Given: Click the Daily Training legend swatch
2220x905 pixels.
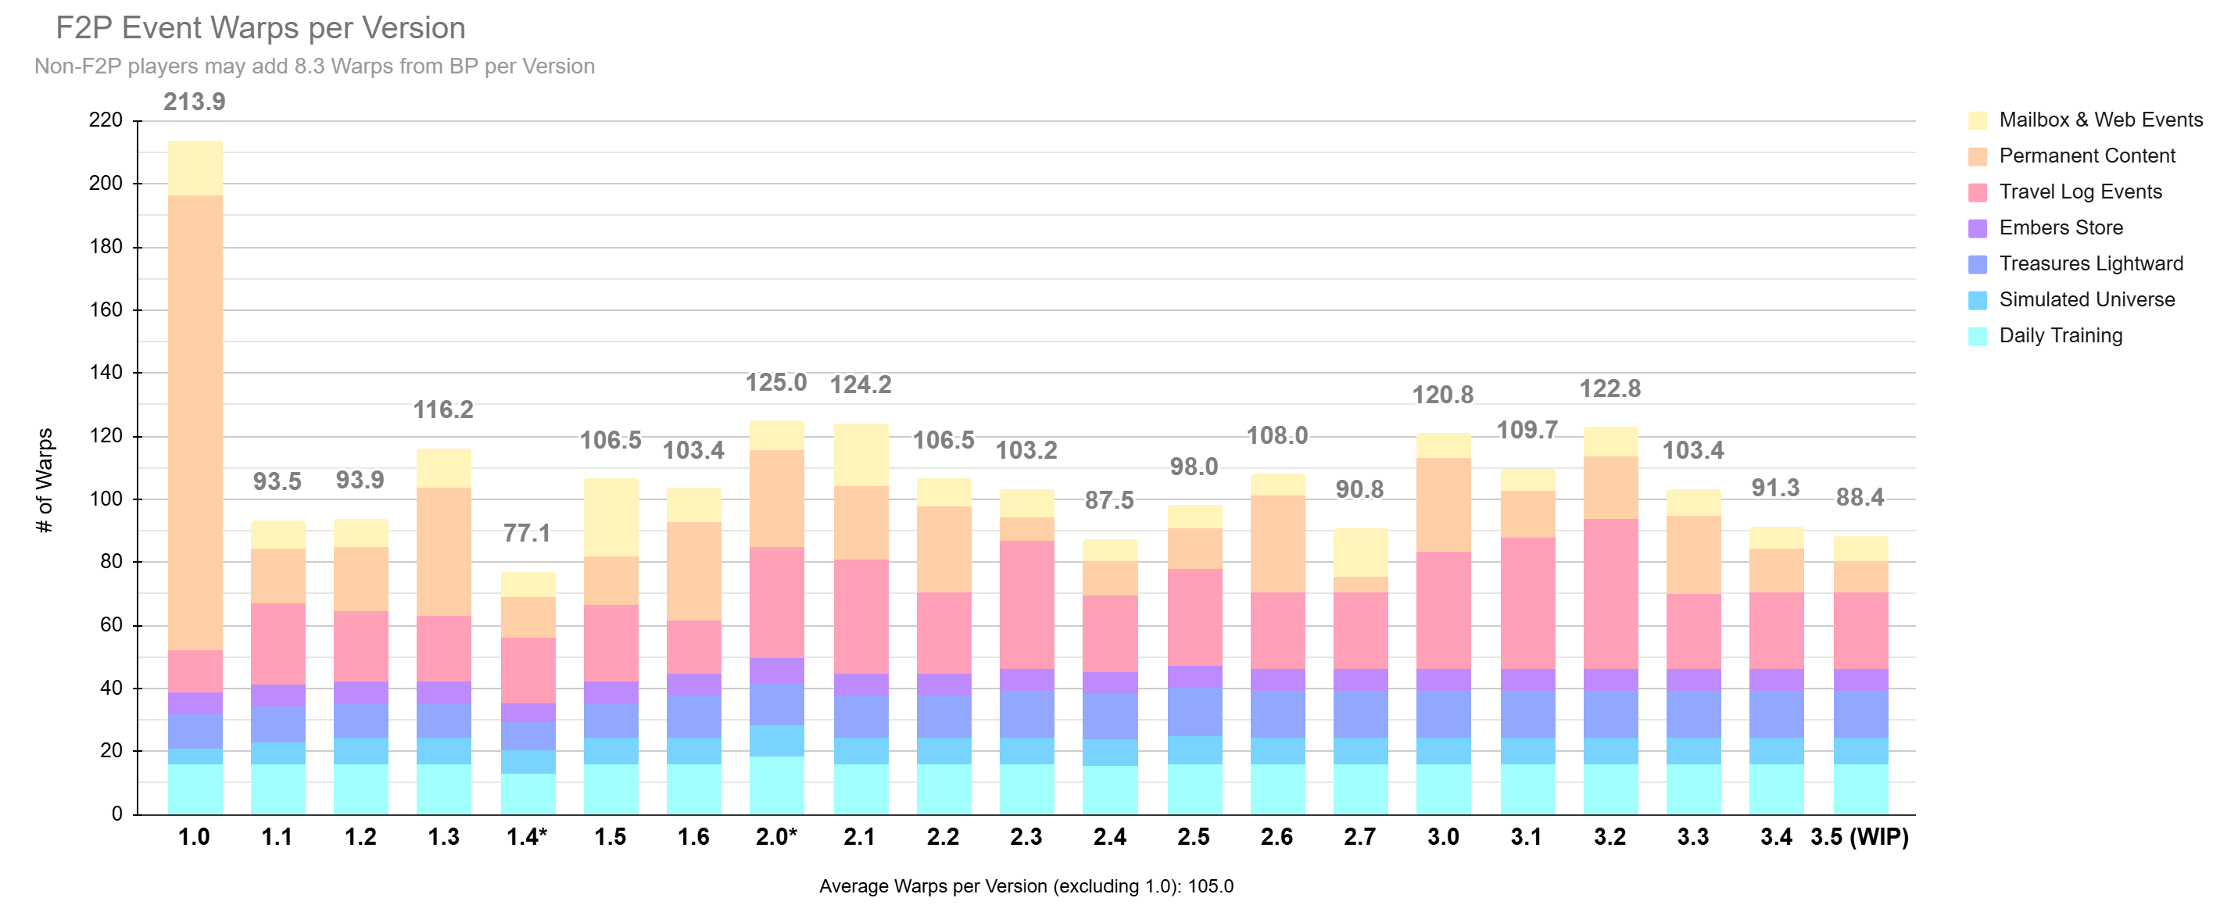Looking at the screenshot, I should 1977,336.
